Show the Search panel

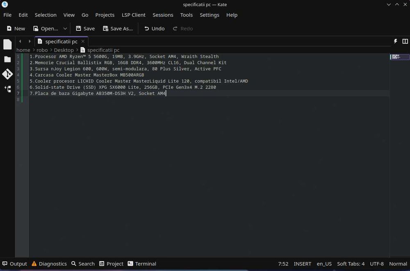coord(83,264)
